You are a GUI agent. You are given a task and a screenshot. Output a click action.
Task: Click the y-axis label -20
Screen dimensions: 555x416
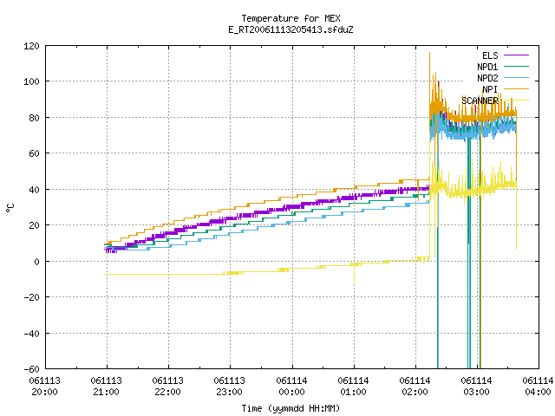(x=31, y=297)
